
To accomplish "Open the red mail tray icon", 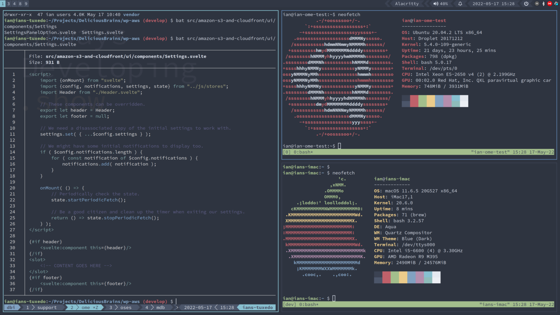I will pyautogui.click(x=549, y=4).
